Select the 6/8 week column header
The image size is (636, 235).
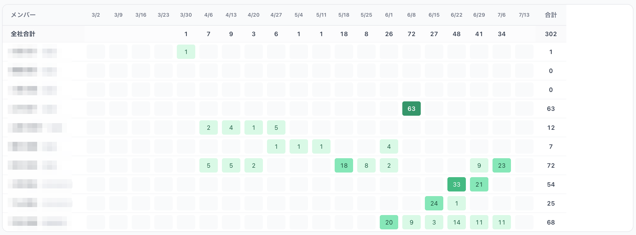[x=412, y=15]
